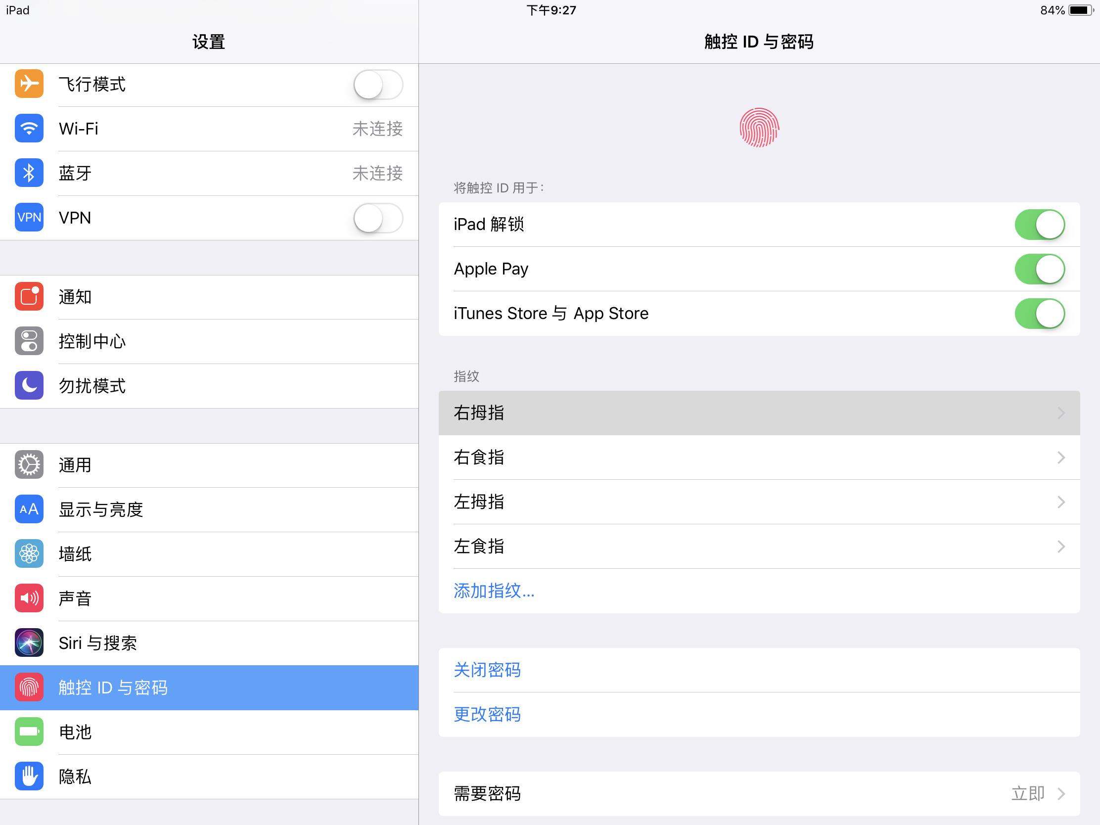This screenshot has height=825, width=1100.
Task: Disable the iPad unlock (iPad 解锁) switch
Action: point(1039,225)
